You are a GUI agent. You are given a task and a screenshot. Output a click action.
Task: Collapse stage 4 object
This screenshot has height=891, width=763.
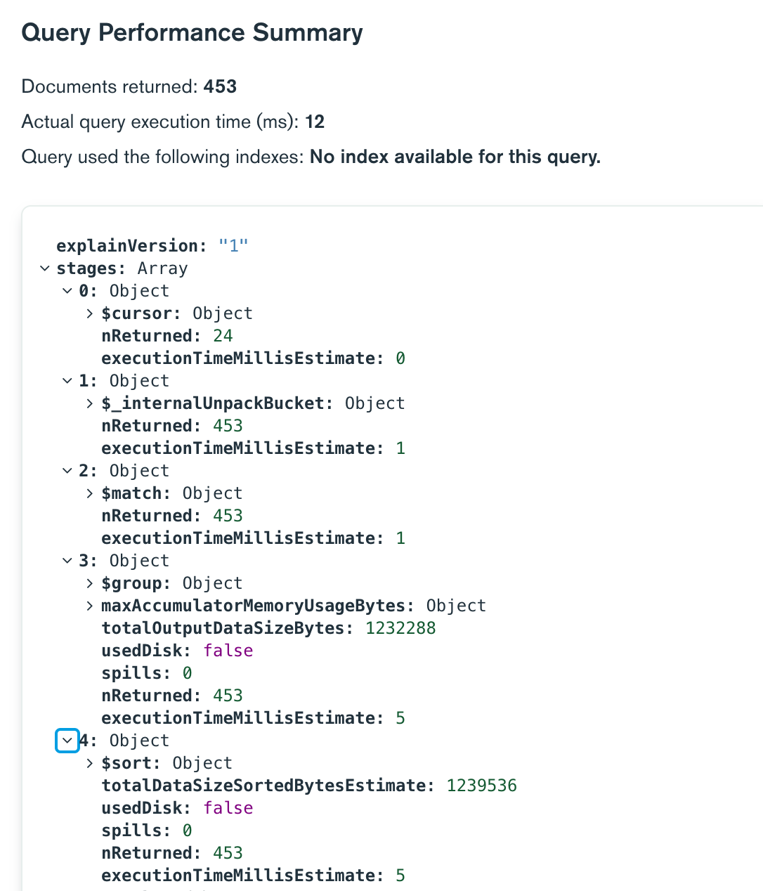pos(67,741)
